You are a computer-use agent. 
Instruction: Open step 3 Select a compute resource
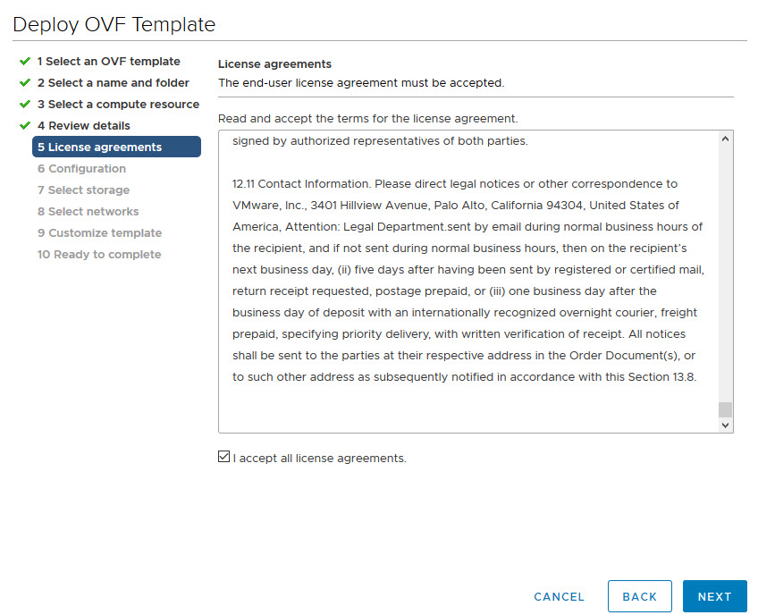(x=118, y=105)
